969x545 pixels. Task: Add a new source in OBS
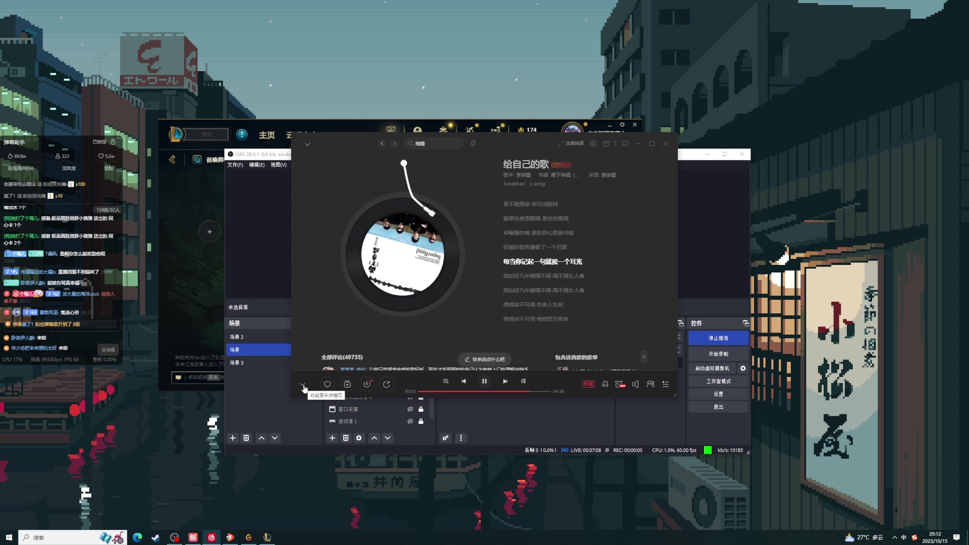pyautogui.click(x=332, y=438)
